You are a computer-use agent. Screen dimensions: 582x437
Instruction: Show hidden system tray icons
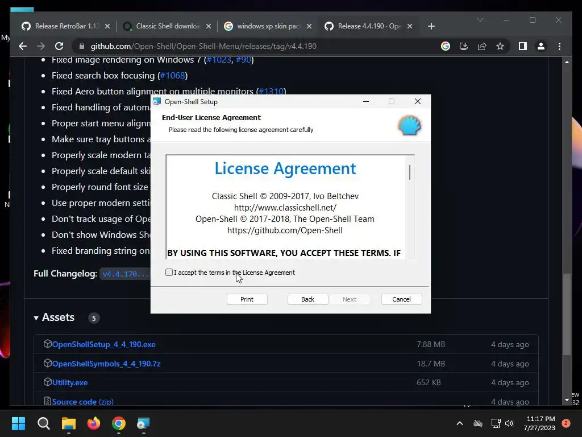tap(459, 423)
